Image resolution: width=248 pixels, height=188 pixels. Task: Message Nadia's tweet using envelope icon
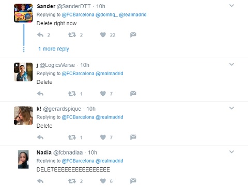coord(133,181)
